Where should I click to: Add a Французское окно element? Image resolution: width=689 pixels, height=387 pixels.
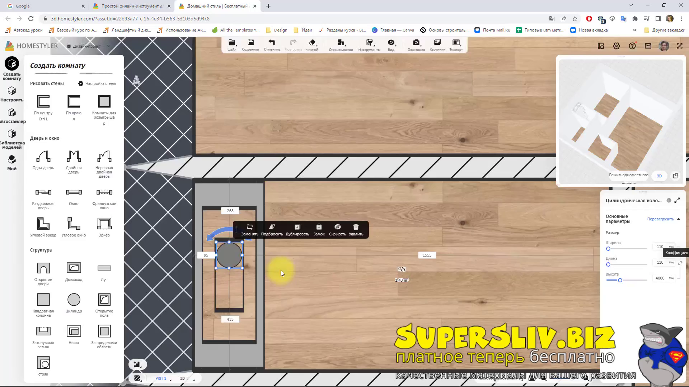pyautogui.click(x=104, y=199)
